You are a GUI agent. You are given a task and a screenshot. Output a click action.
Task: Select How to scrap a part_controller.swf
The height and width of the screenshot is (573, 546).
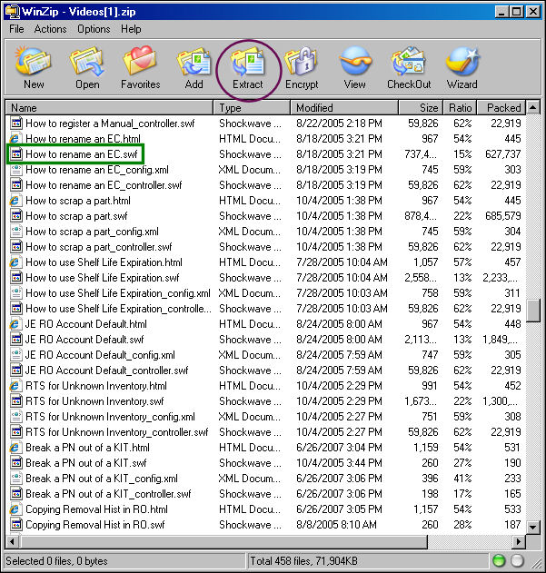click(x=98, y=247)
